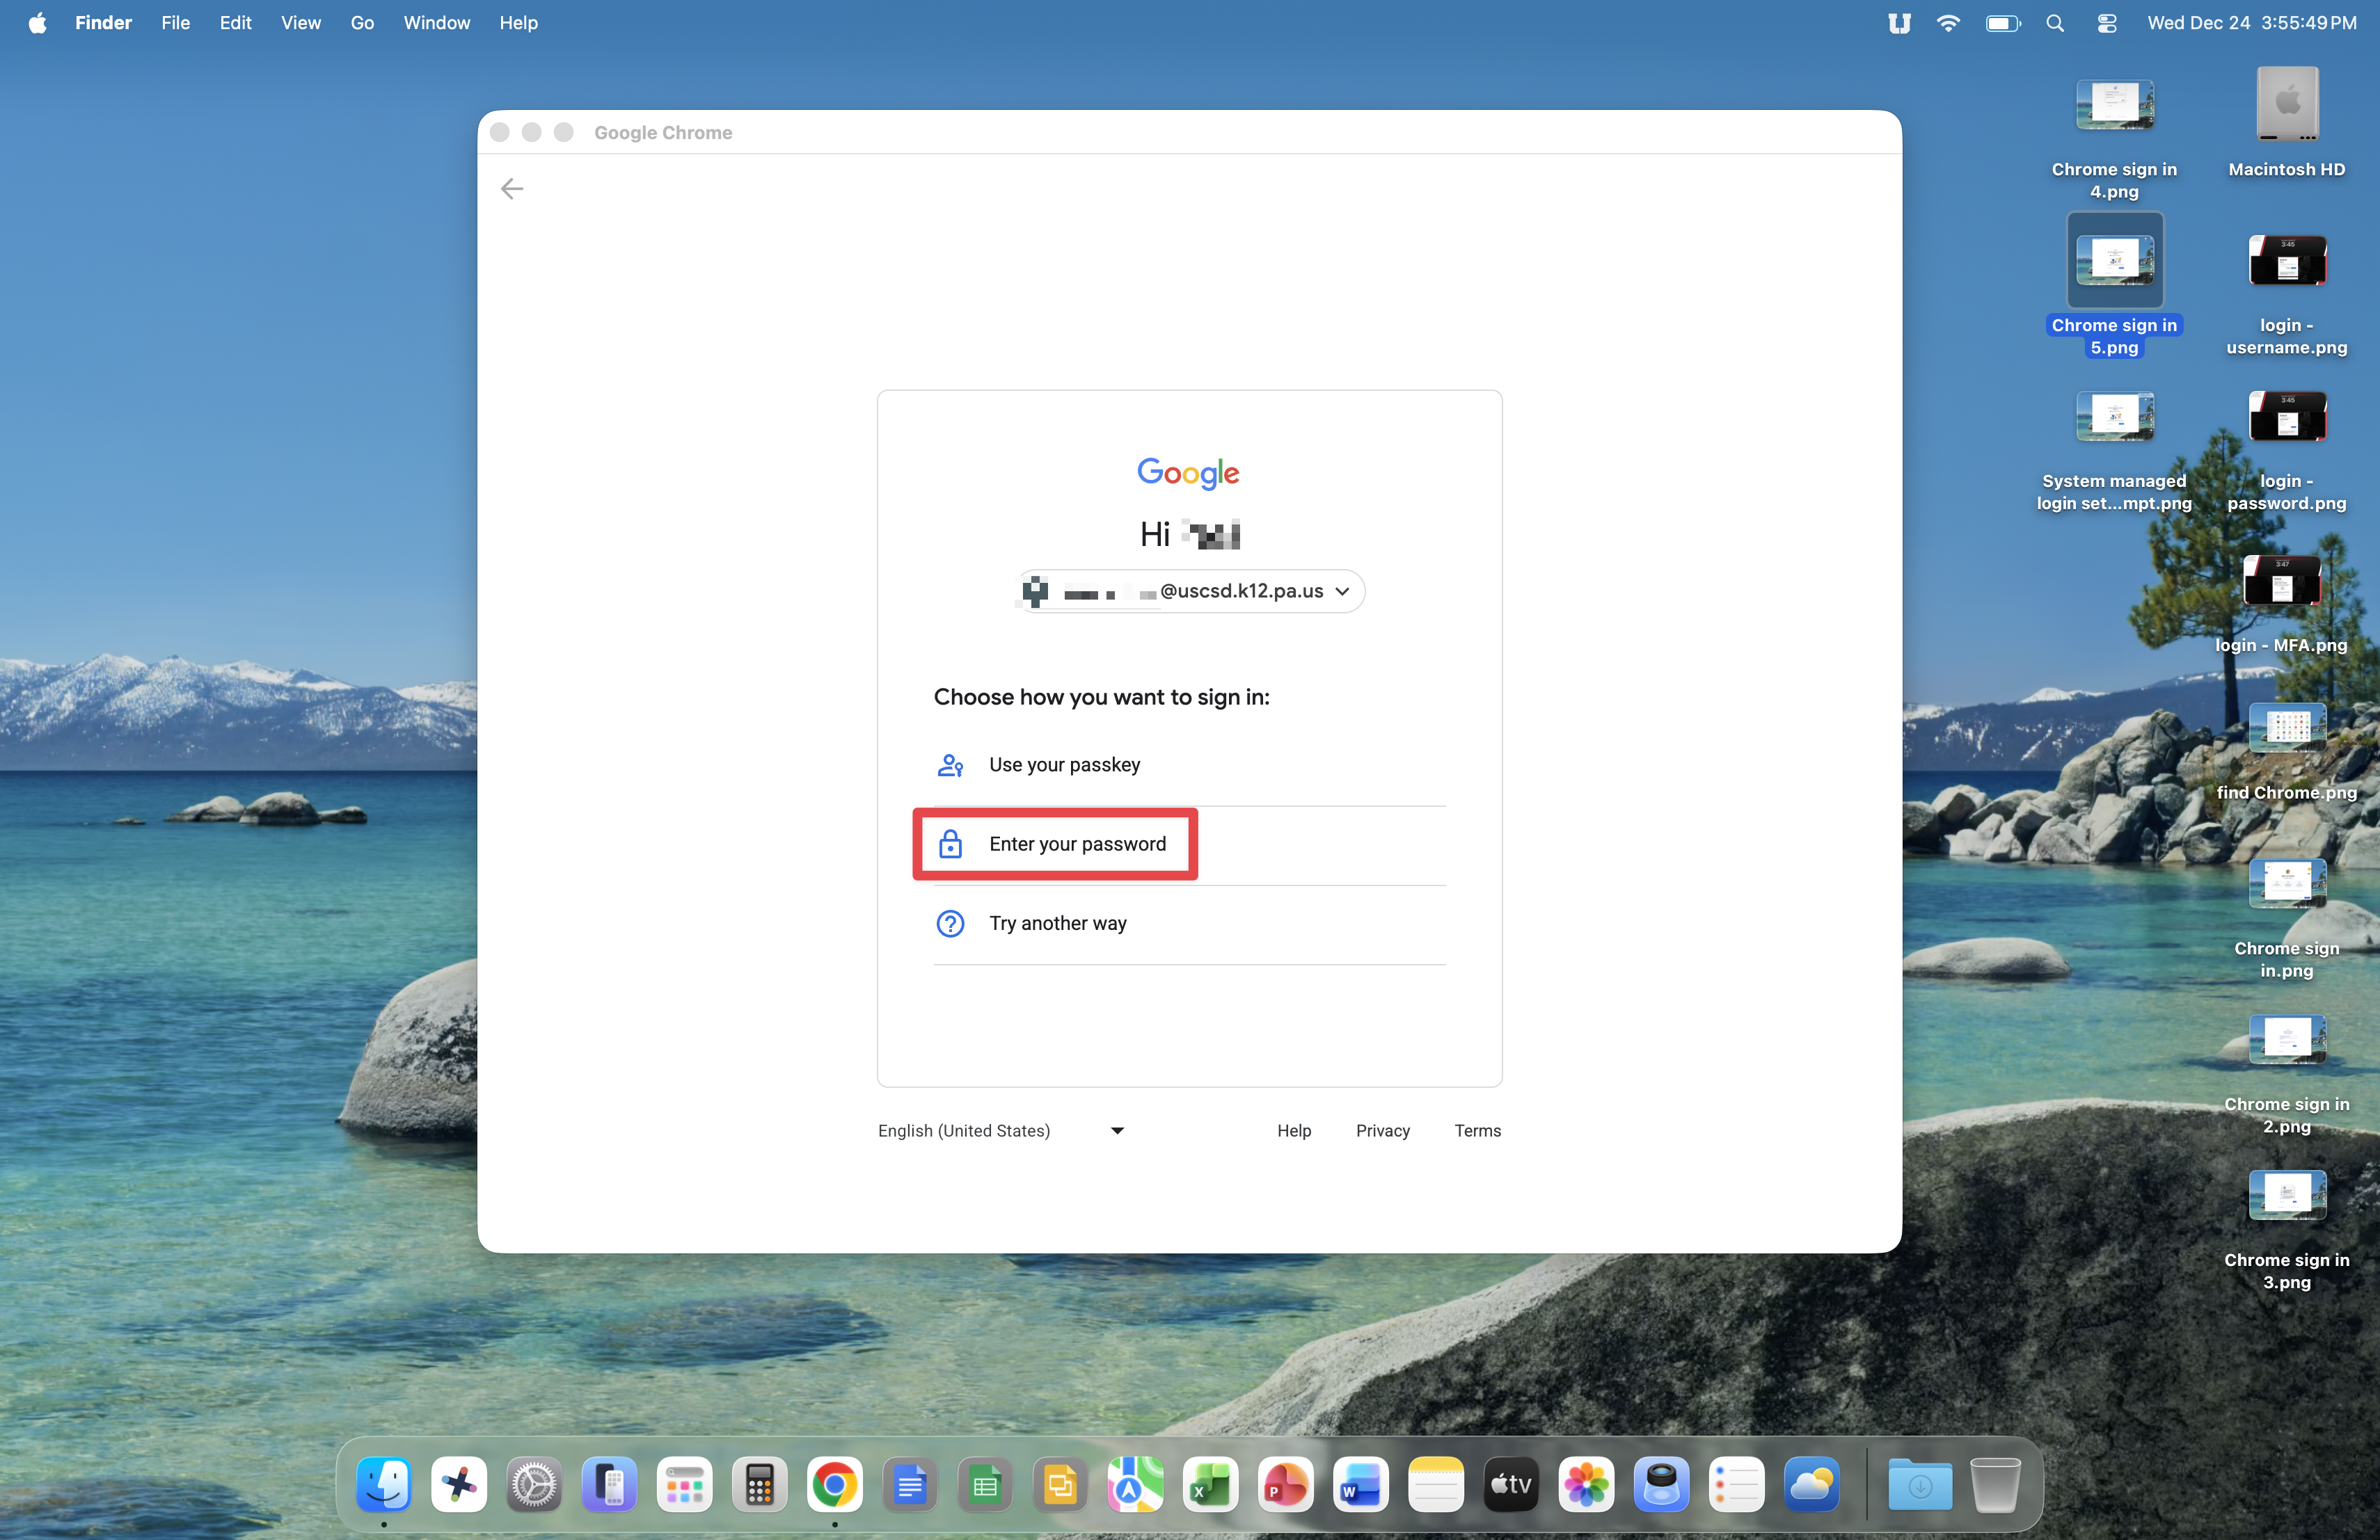The height and width of the screenshot is (1540, 2380).
Task: Open the Help link below sign-in card
Action: [x=1293, y=1130]
